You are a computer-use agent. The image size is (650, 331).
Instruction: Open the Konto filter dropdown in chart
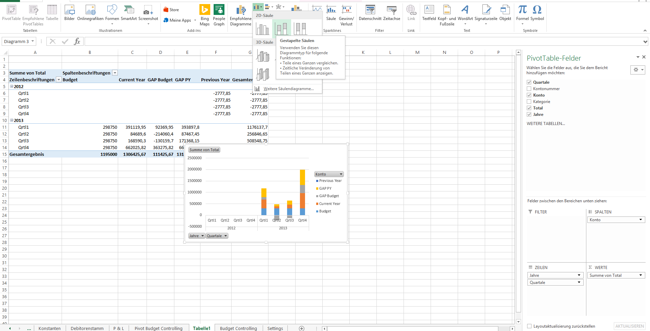341,174
